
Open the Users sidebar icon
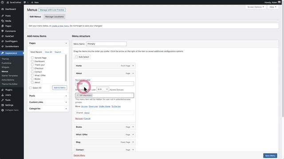point(3,95)
